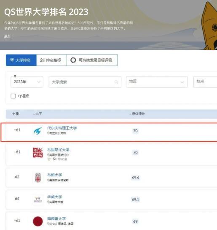Click rank 64 in the table
The image size is (217, 230).
coord(17,199)
